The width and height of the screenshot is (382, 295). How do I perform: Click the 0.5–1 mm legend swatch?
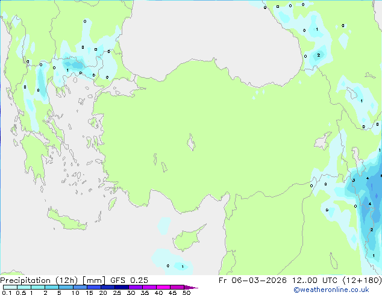[x=24, y=287]
